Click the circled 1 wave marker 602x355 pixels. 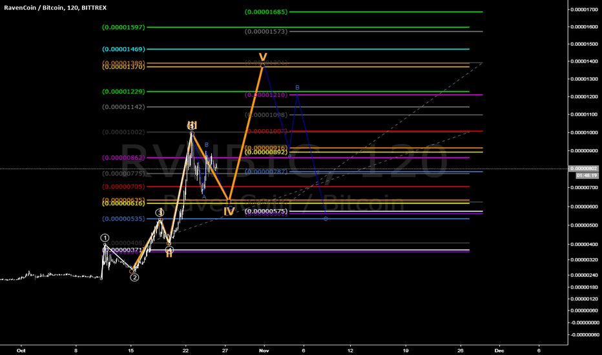105,238
